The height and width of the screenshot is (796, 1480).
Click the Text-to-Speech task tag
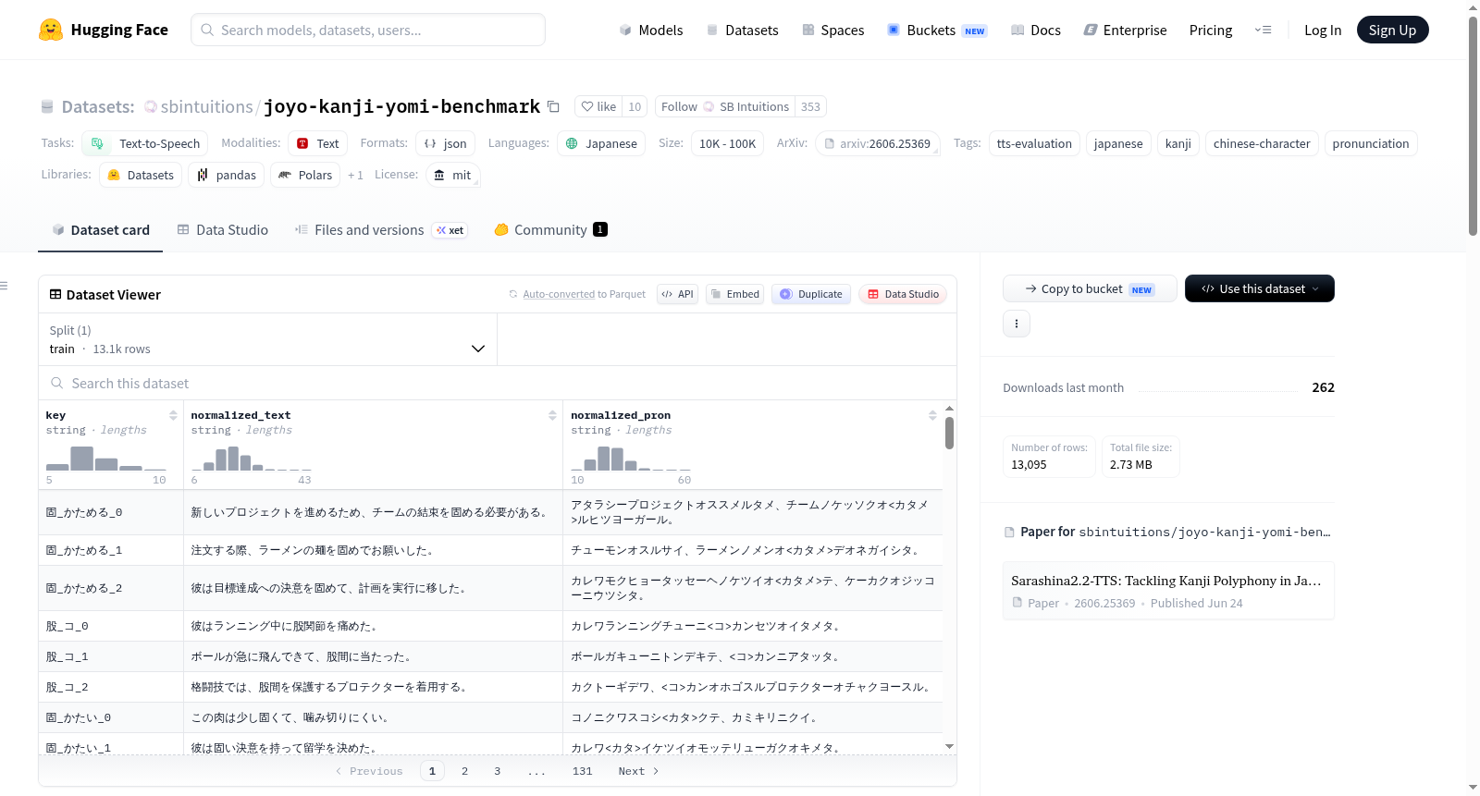(x=145, y=143)
